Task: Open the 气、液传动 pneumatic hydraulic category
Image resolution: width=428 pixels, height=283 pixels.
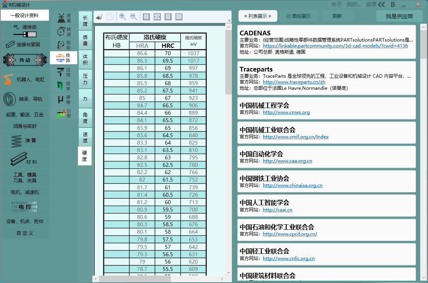Action: click(25, 31)
